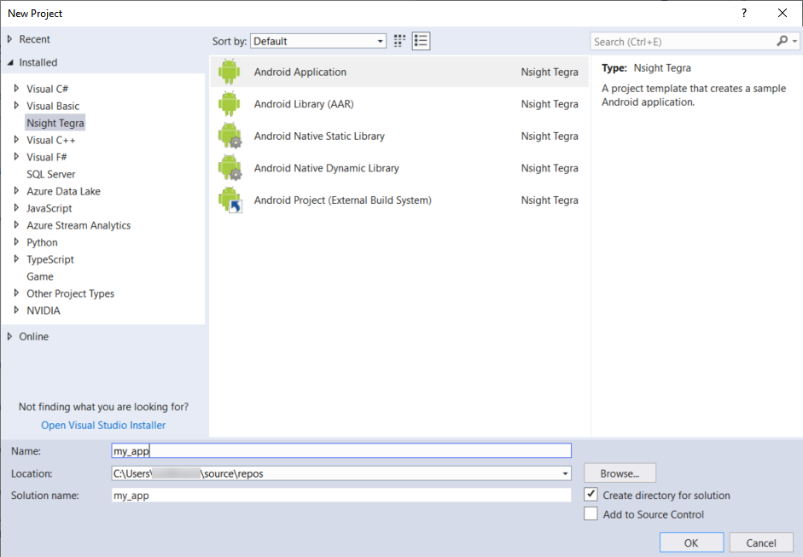
Task: Click into the Solution name field
Action: pos(341,495)
